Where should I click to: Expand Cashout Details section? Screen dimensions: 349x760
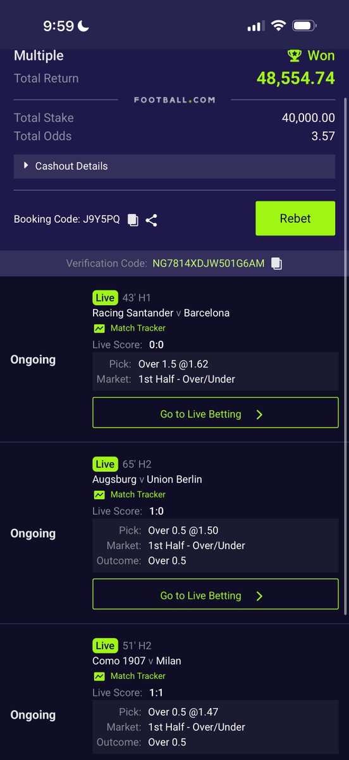tap(174, 166)
